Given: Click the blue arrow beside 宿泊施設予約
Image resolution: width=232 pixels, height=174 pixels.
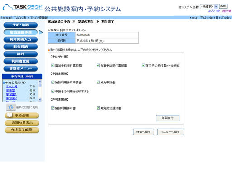Looking at the screenshot, I should [41, 32].
